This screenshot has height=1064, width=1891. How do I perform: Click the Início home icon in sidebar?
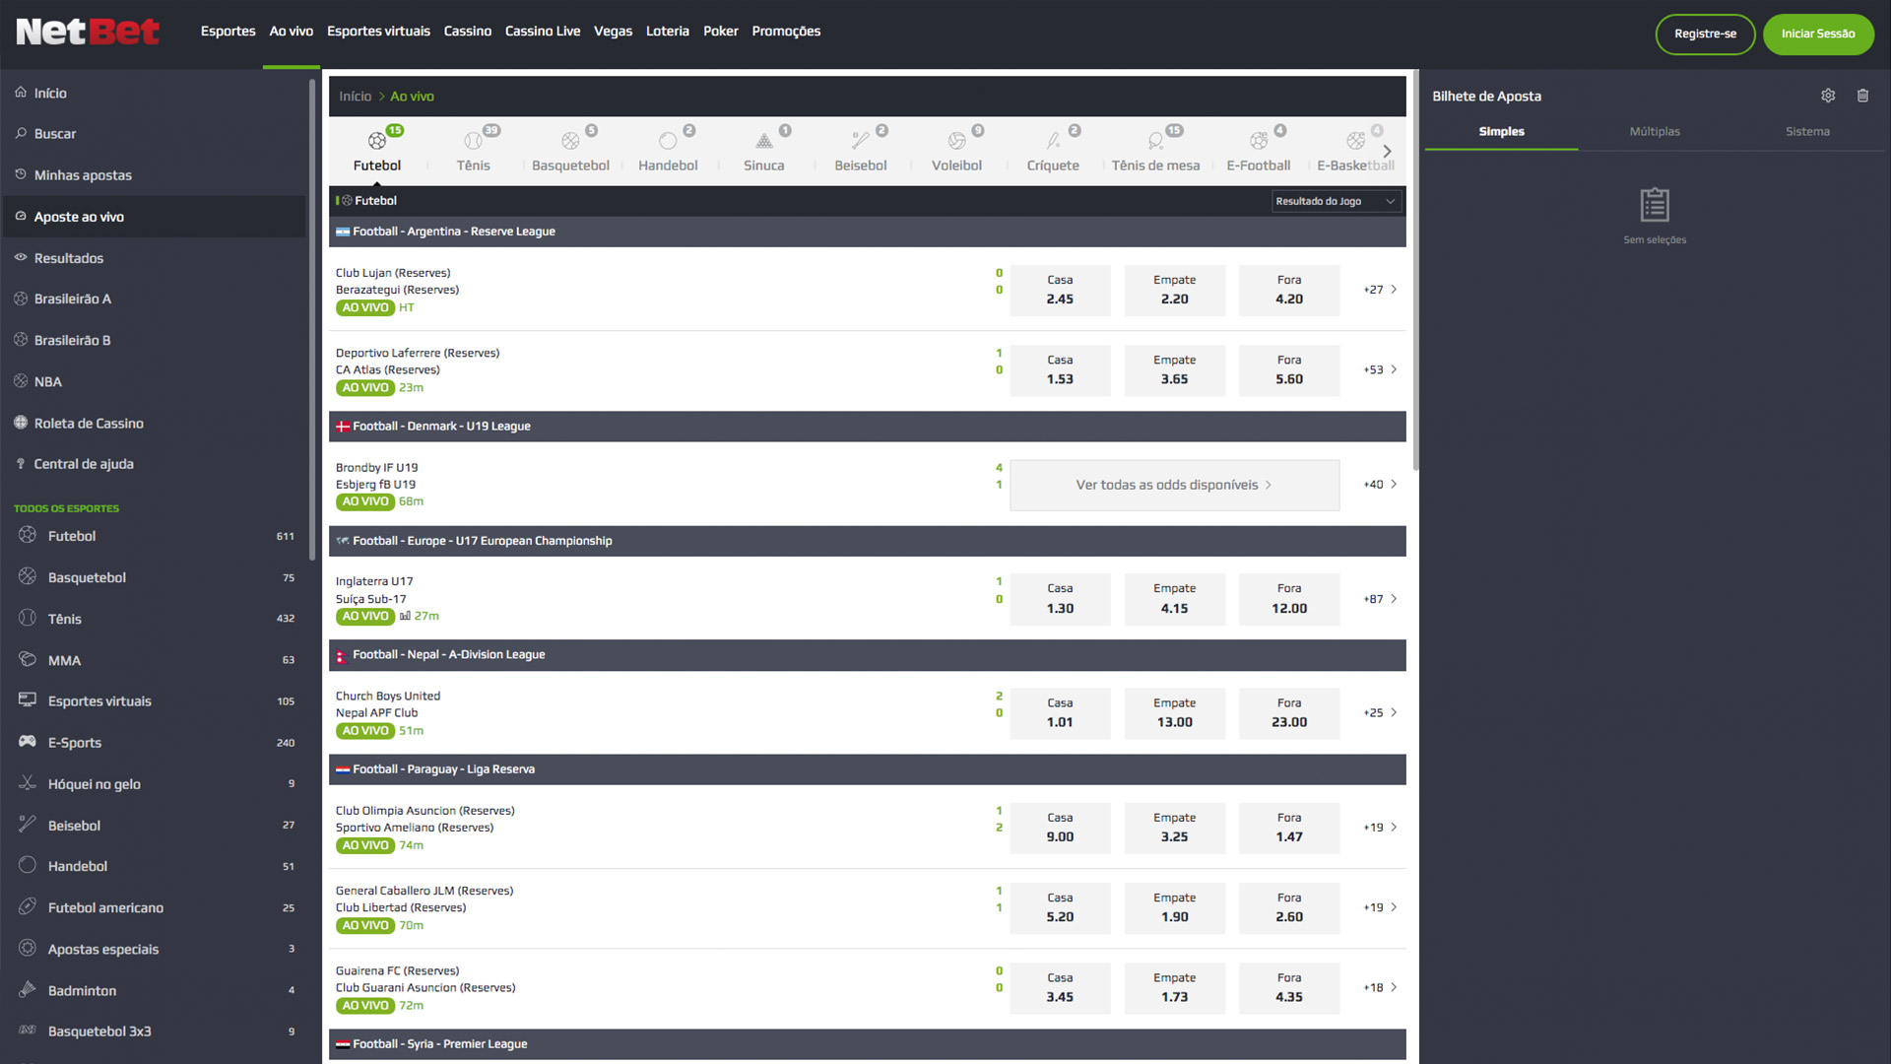[x=21, y=92]
